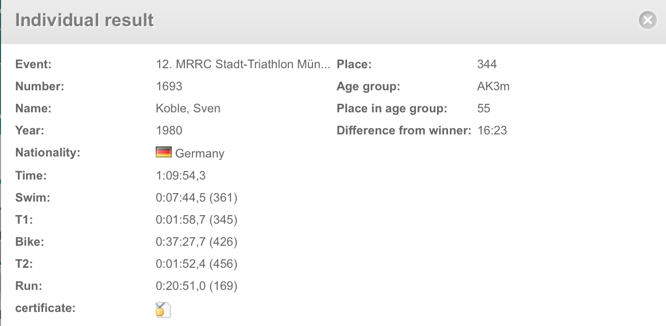
Task: Select the total time 1:09:54,3
Action: coord(181,176)
